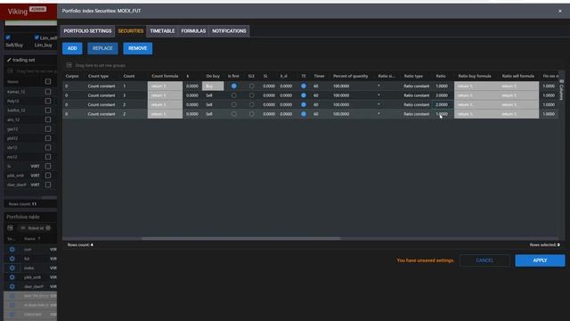Toggle SLE in the second row
This screenshot has width=570, height=321.
click(251, 95)
